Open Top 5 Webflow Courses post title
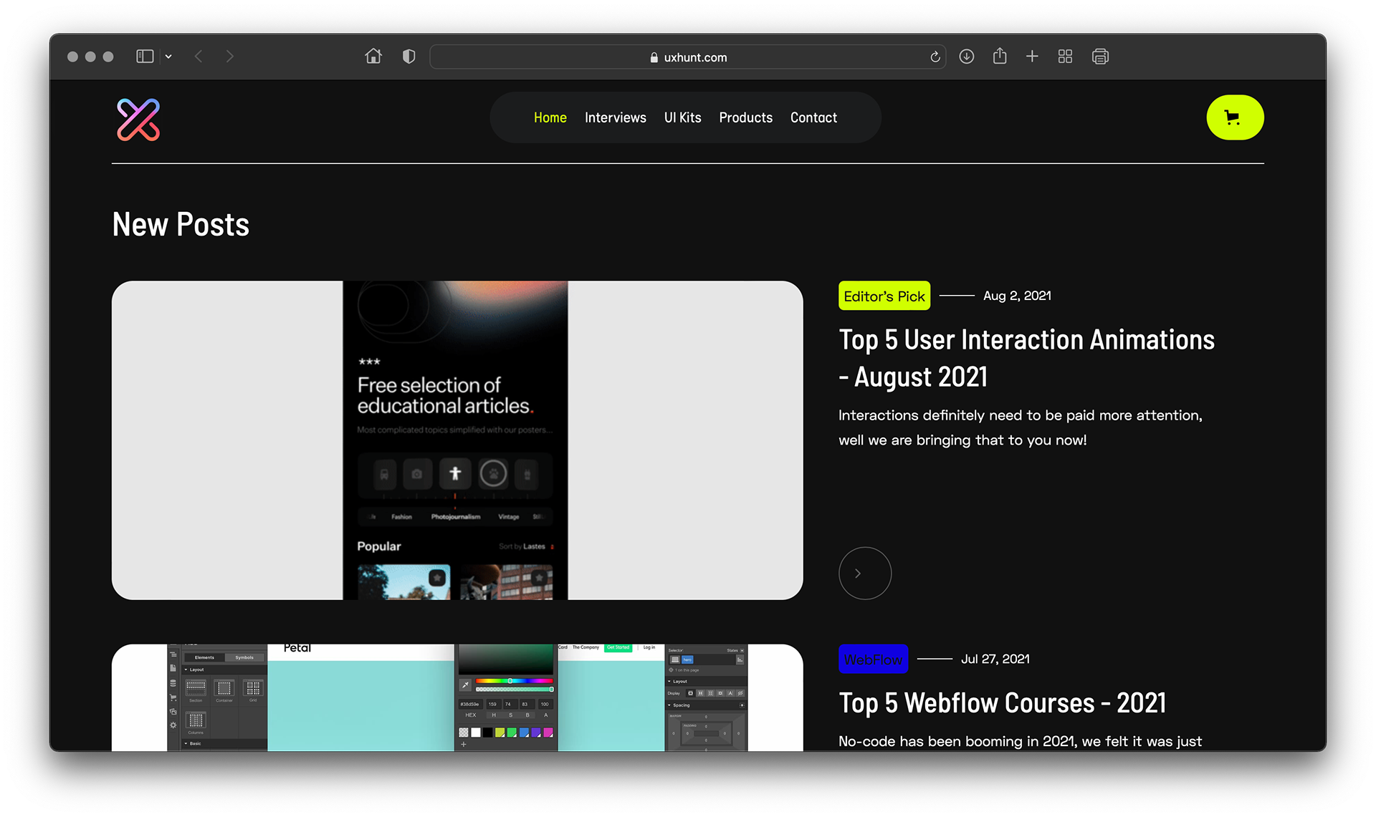1376x817 pixels. (x=1003, y=703)
